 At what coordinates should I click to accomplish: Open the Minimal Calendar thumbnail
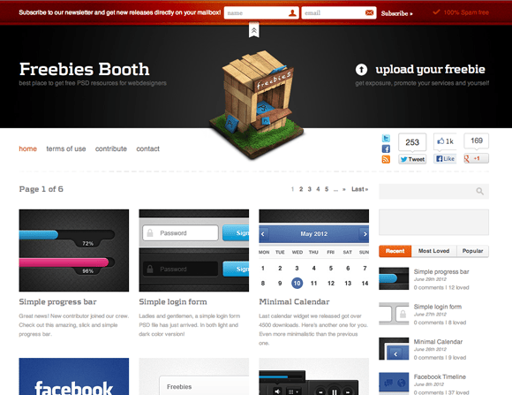(313, 250)
